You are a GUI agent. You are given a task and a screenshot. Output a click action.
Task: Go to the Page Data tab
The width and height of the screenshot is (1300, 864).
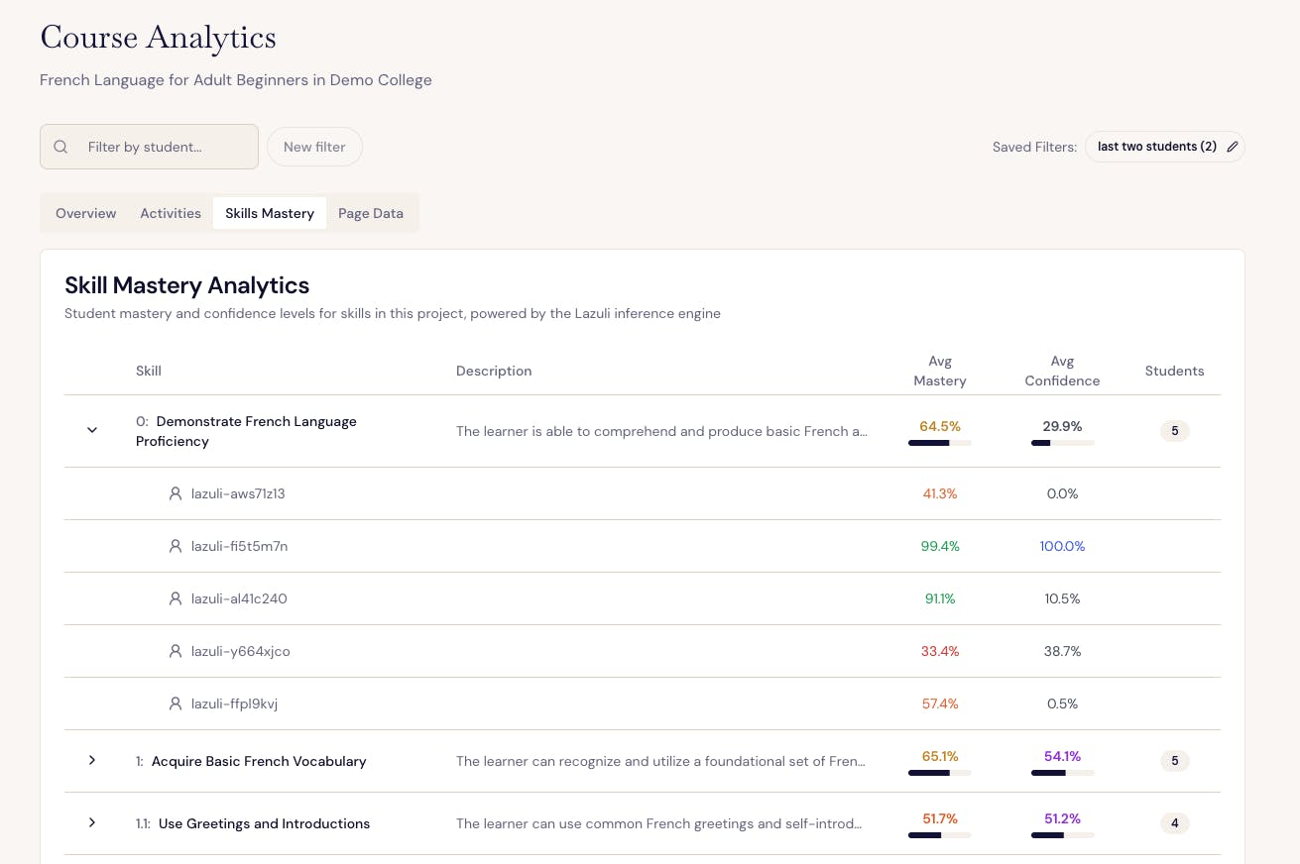[x=371, y=213]
